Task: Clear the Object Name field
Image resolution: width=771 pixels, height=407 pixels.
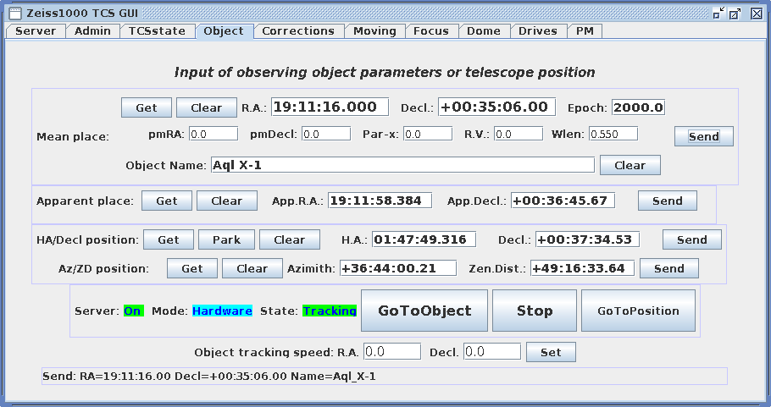Action: tap(630, 165)
